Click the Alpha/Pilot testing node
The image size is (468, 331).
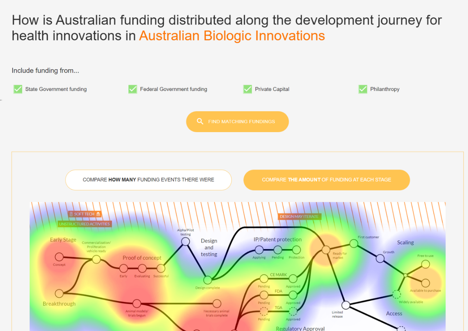pos(185,241)
